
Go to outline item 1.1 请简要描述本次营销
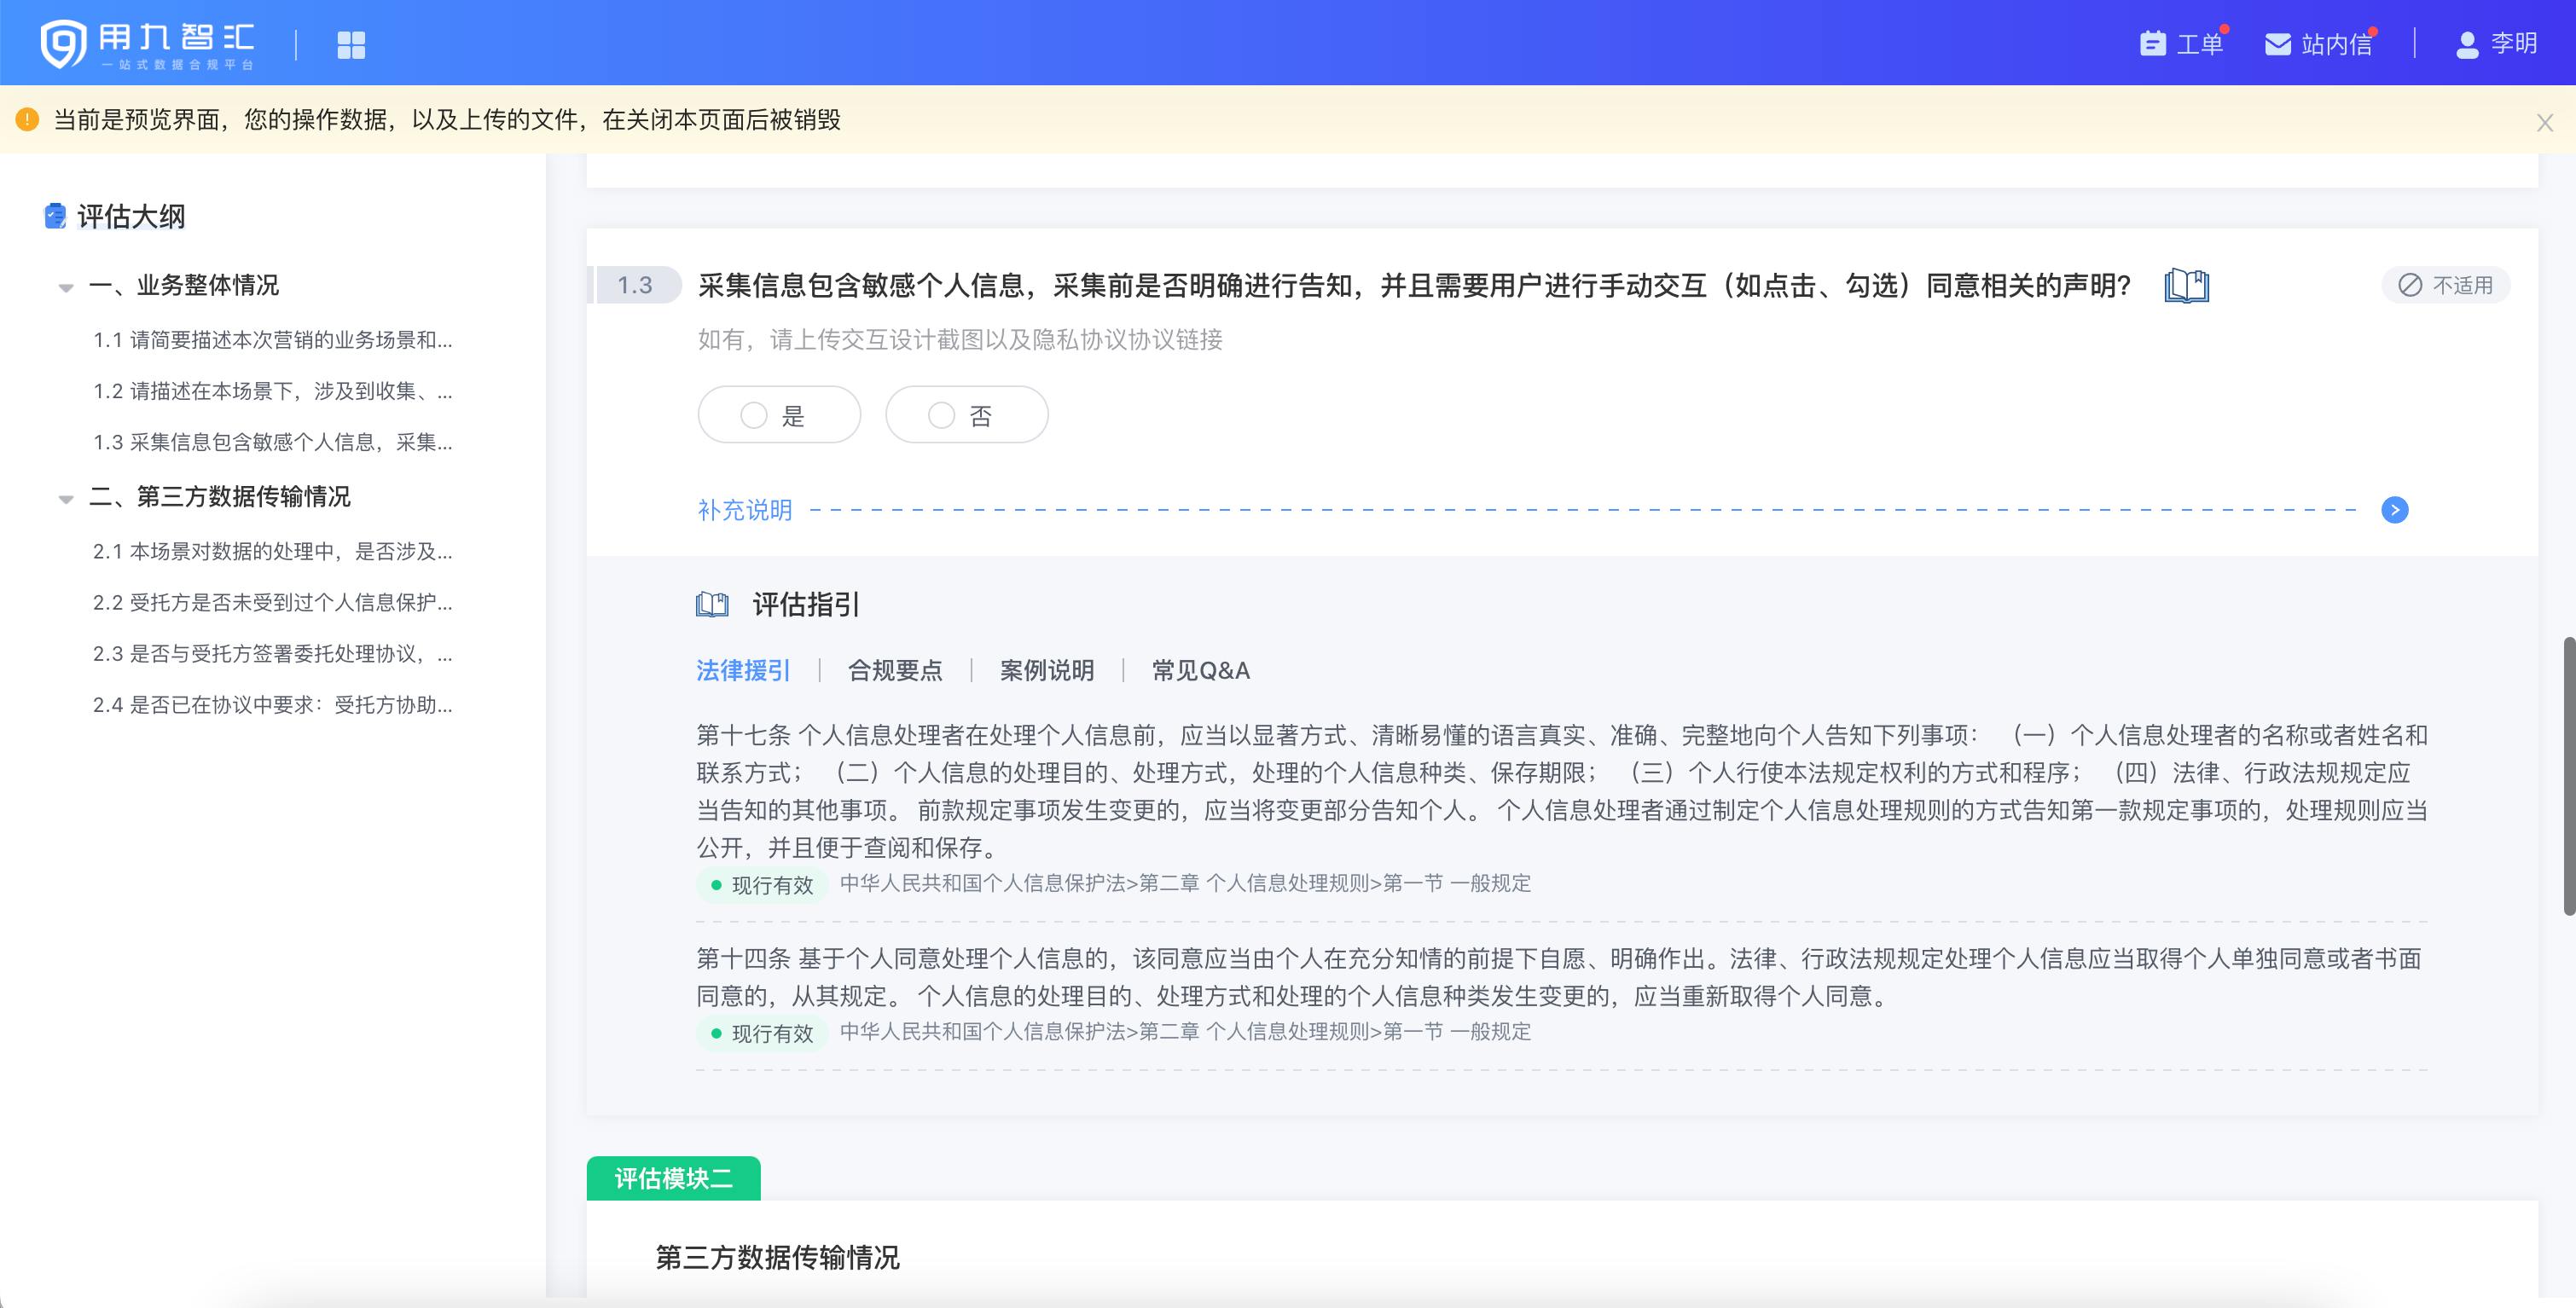[x=272, y=340]
